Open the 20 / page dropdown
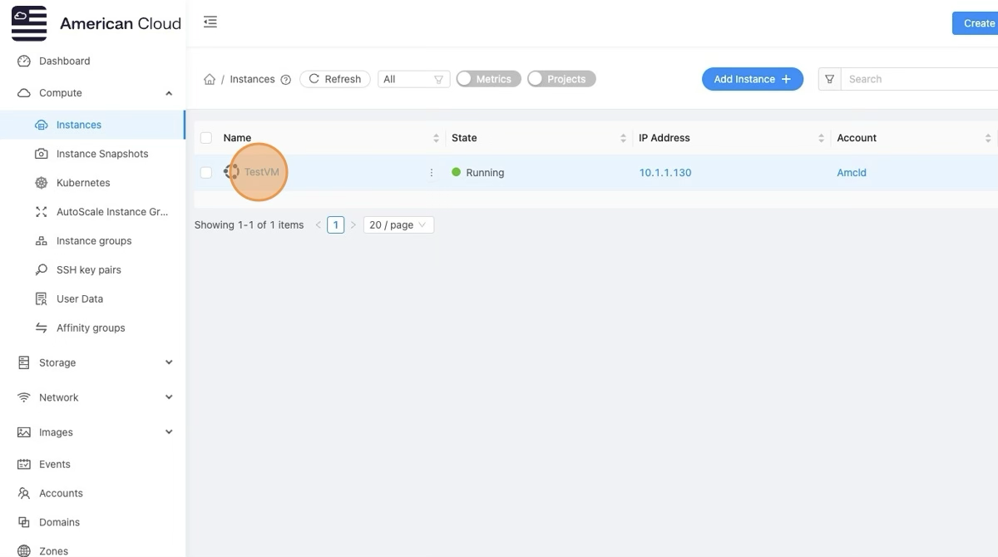 tap(398, 225)
